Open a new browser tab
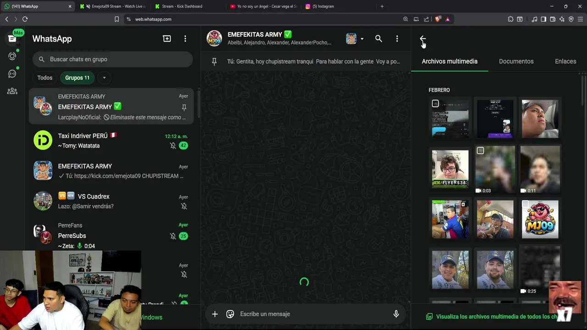The height and width of the screenshot is (330, 587). pyautogui.click(x=382, y=6)
